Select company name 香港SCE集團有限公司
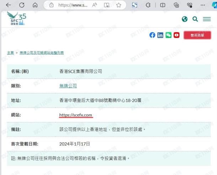The height and width of the screenshot is (175, 217). 81,71
